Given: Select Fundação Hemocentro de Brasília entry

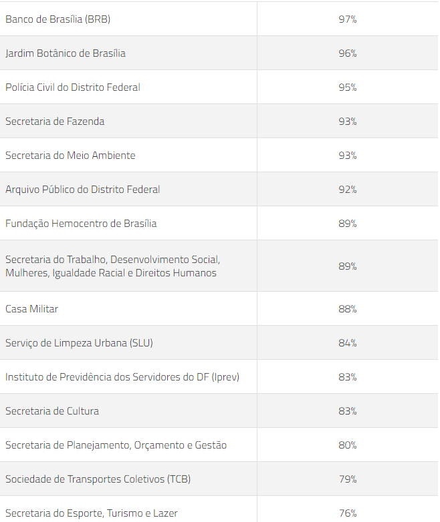Looking at the screenshot, I should point(81,223).
